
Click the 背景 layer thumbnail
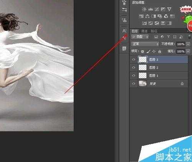pos(142,83)
